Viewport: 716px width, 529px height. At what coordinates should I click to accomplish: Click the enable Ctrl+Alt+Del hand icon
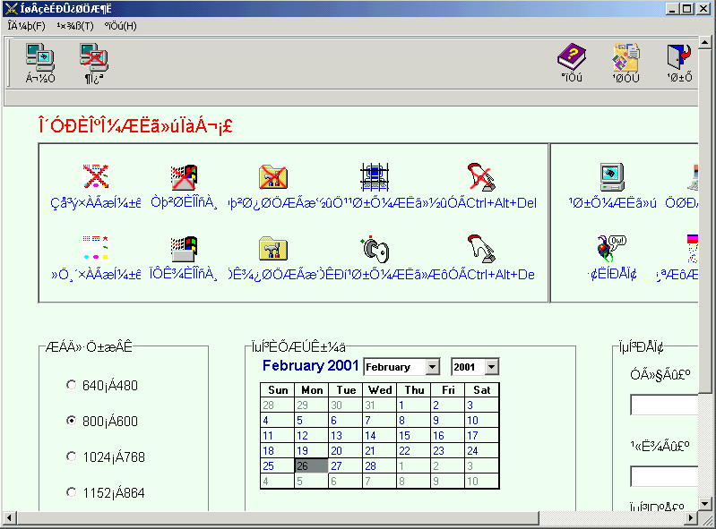pyautogui.click(x=481, y=249)
